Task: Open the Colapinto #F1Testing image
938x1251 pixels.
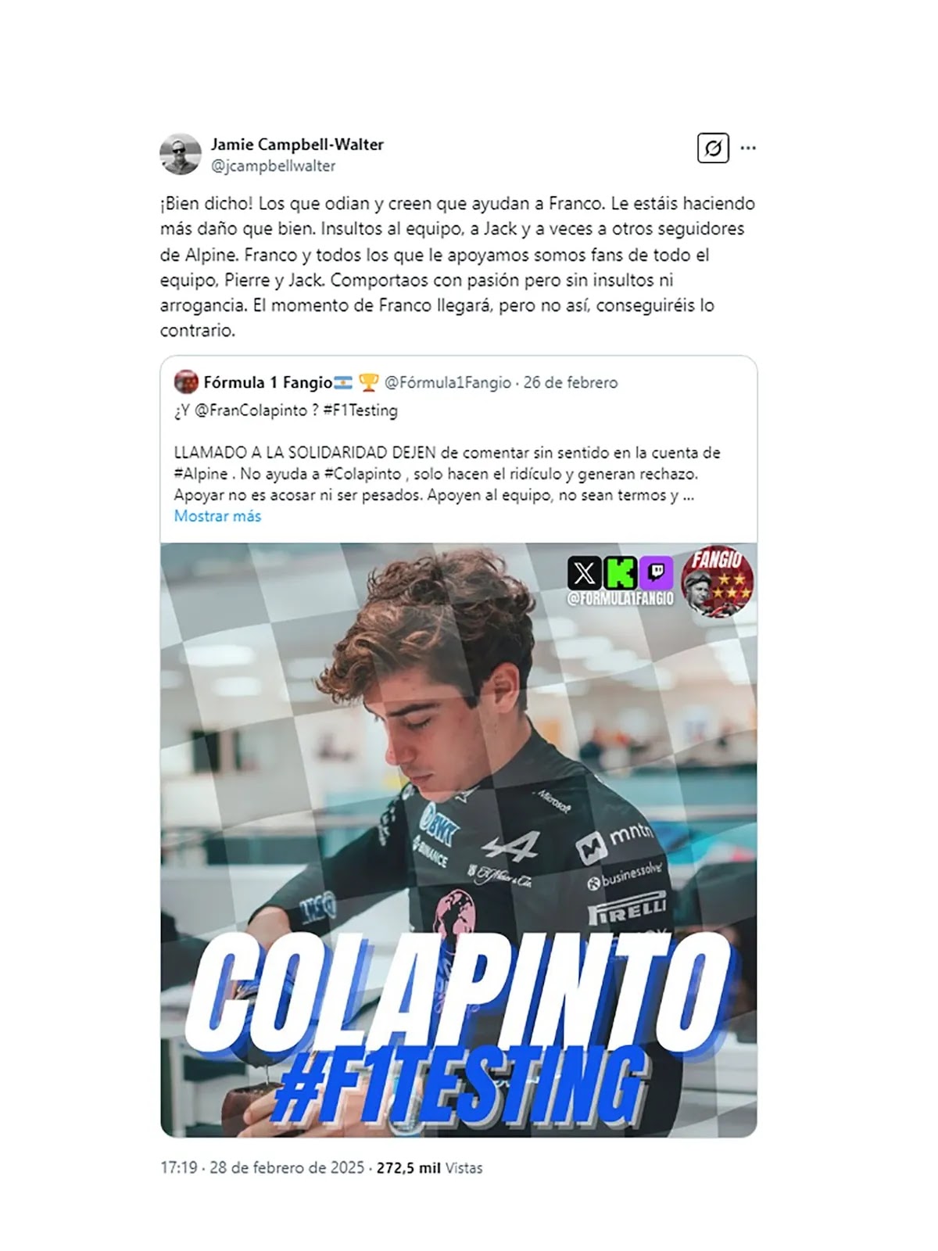Action: 459,840
